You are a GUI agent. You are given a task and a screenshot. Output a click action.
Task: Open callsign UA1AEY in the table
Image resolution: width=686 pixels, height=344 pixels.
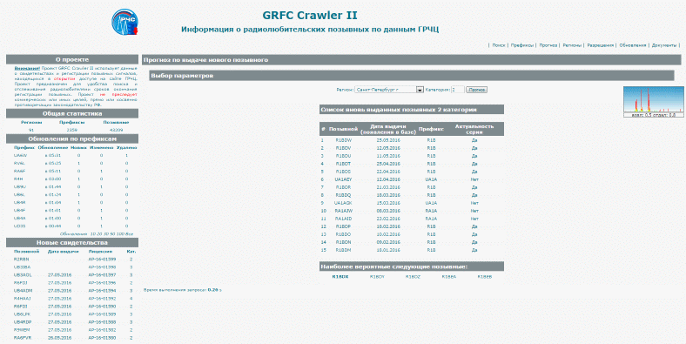coord(344,179)
